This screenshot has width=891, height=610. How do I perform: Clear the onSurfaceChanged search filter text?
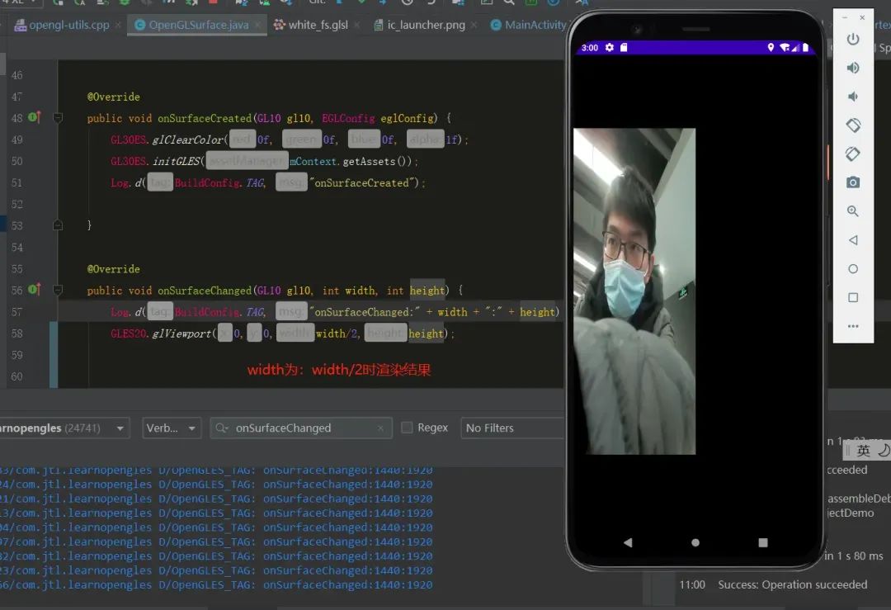pyautogui.click(x=380, y=428)
